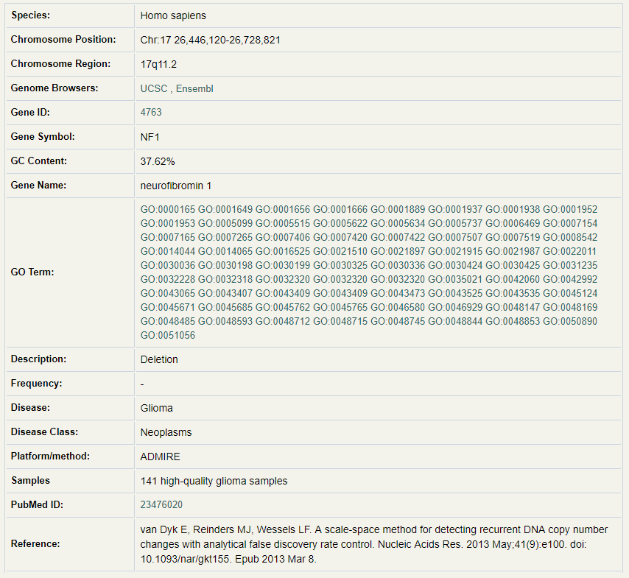Follow the Gene ID 4763 link
629x578 pixels.
151,113
